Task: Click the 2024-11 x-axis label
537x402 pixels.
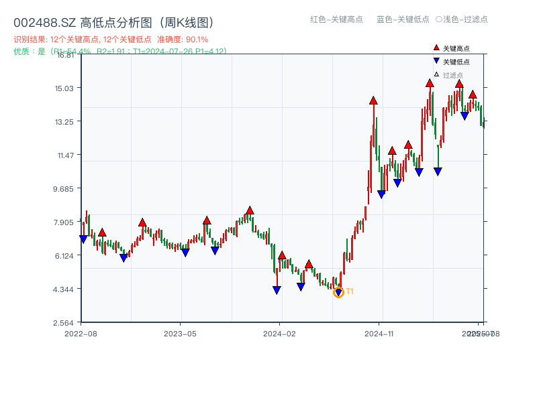Action: [379, 334]
